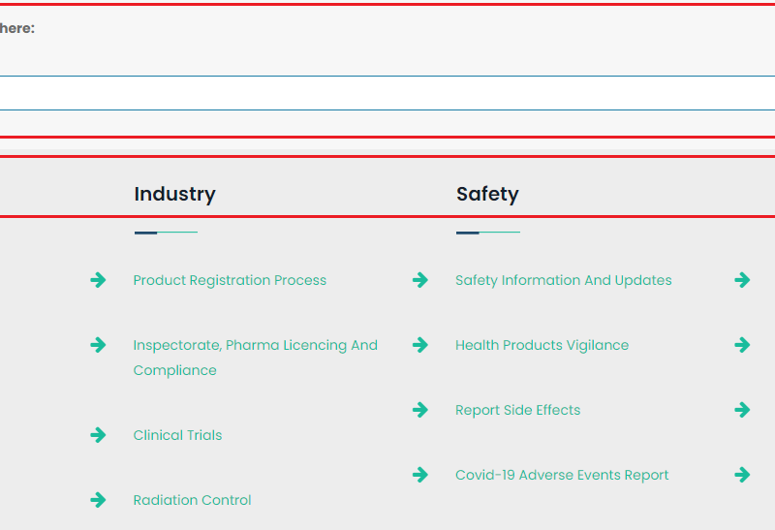Click the white input field near the top
The image size is (775, 530).
[x=387, y=93]
